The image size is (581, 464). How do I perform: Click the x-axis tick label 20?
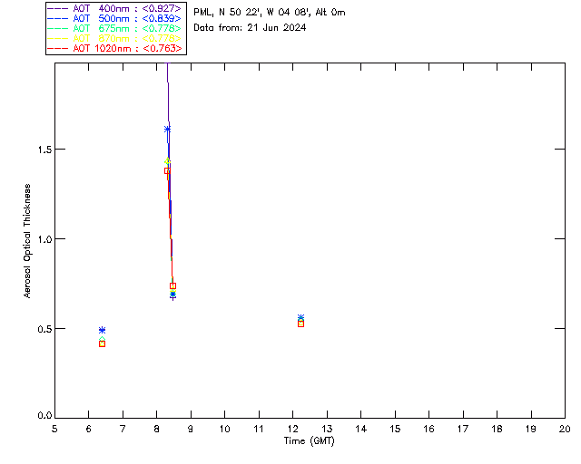(x=565, y=429)
